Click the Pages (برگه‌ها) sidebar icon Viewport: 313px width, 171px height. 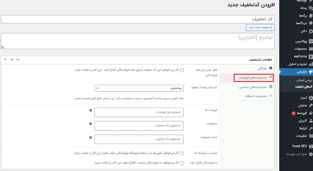311,16
